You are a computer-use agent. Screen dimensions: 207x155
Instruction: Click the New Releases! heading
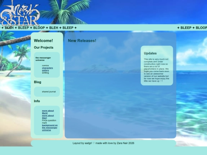(82, 41)
